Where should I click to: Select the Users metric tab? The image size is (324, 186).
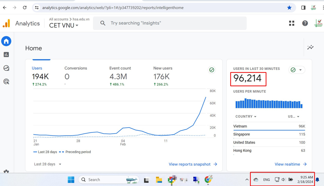tap(37, 68)
